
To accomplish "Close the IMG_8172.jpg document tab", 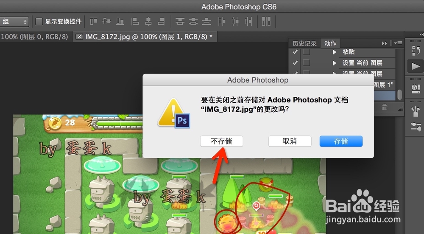I will (79, 37).
